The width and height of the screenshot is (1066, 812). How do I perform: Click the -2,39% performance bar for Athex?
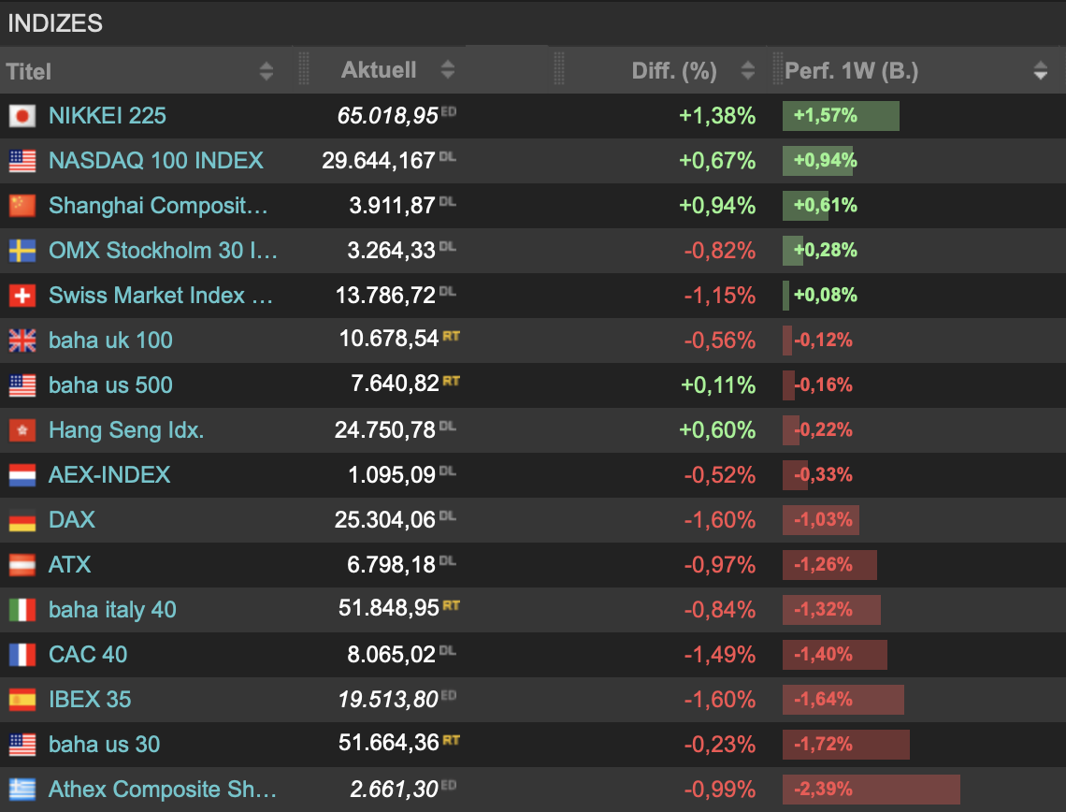tap(872, 789)
